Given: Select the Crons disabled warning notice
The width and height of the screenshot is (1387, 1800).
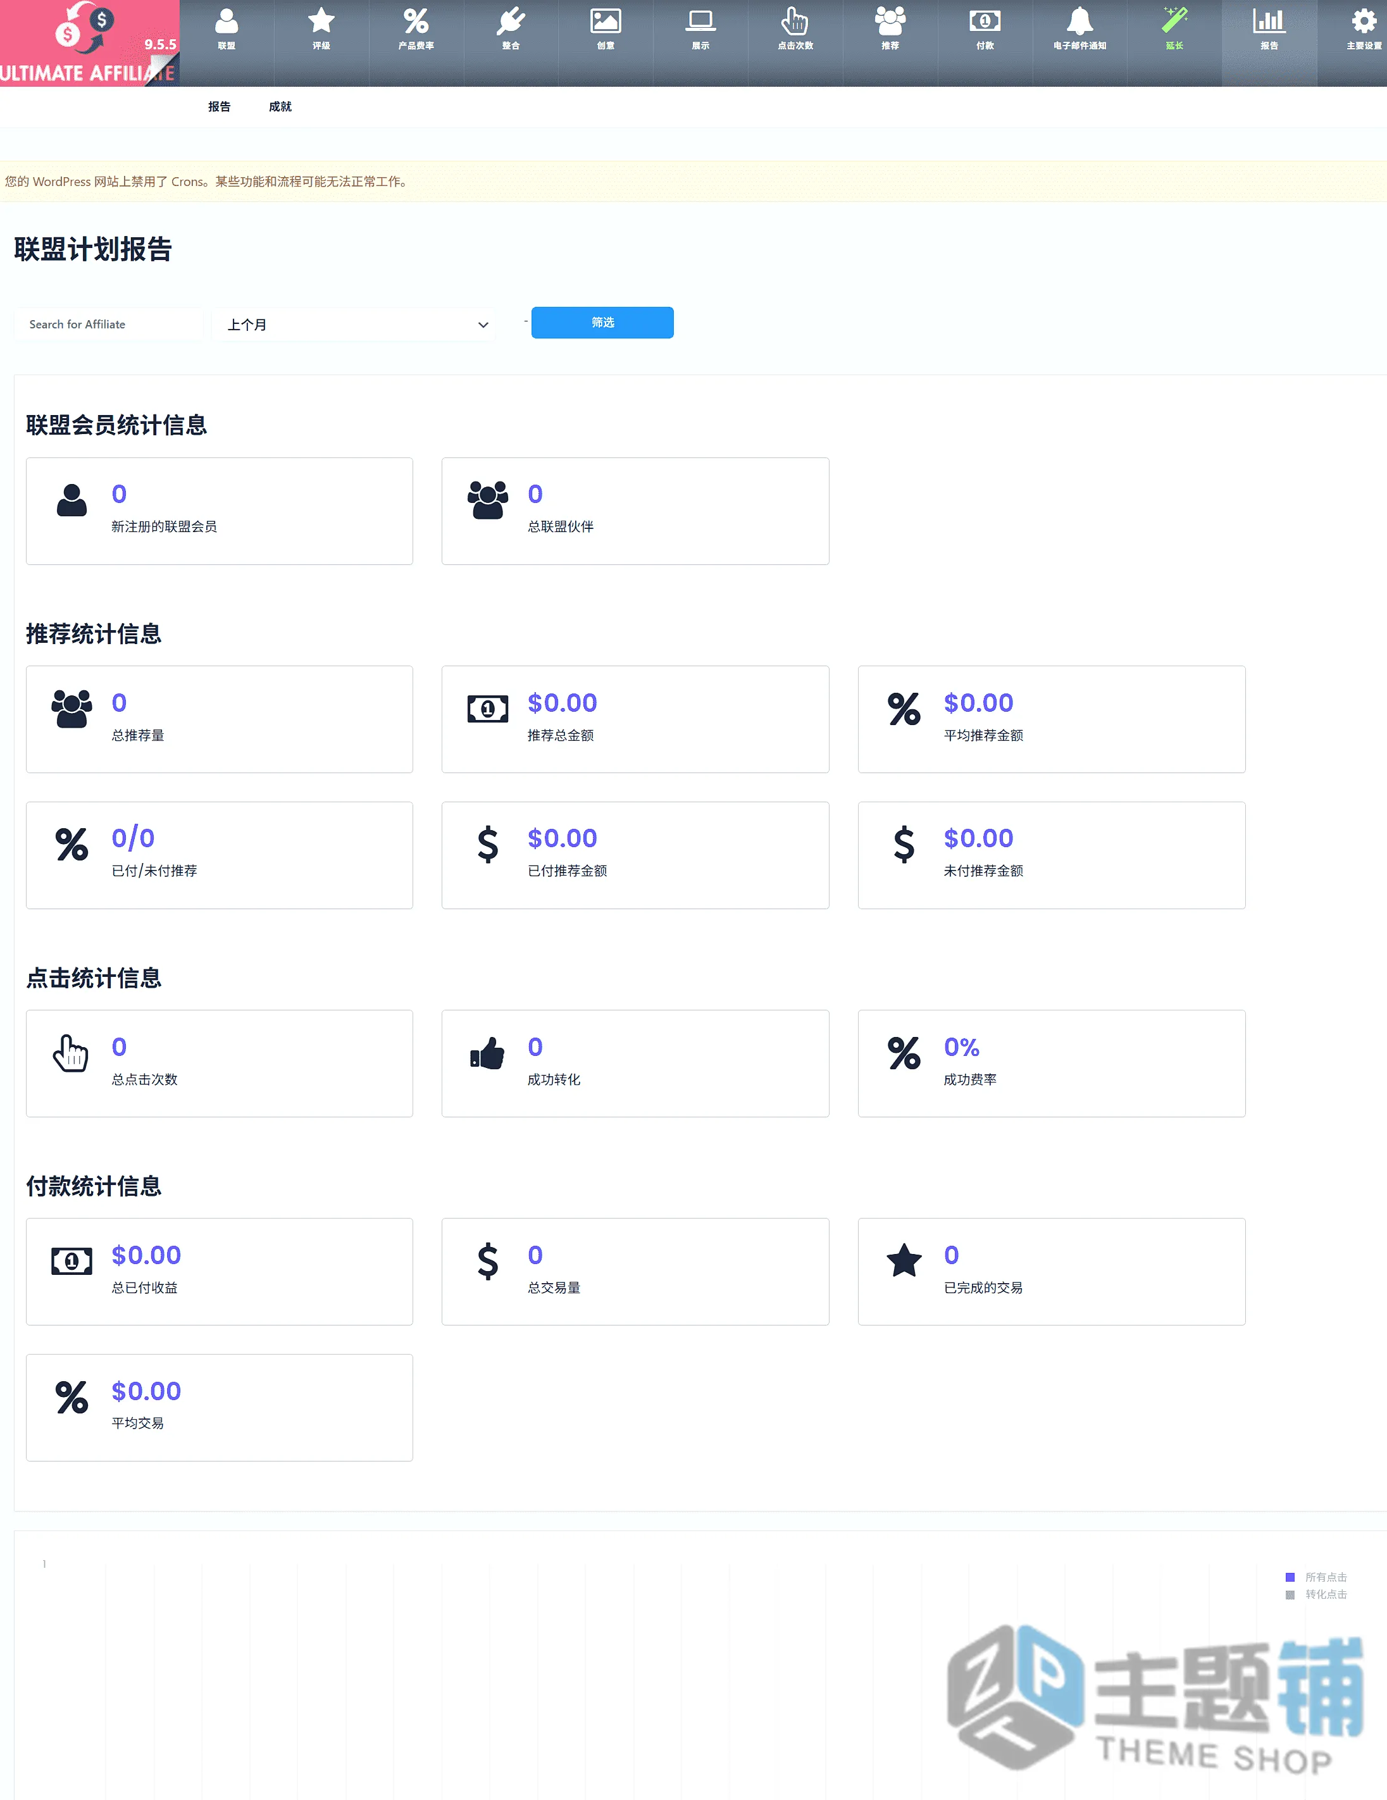Looking at the screenshot, I should click(693, 182).
